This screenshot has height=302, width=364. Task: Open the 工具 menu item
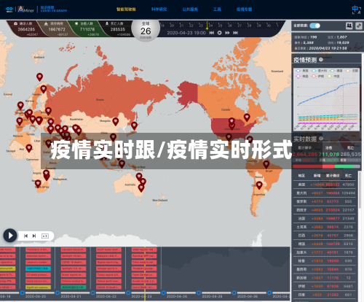[x=217, y=9]
